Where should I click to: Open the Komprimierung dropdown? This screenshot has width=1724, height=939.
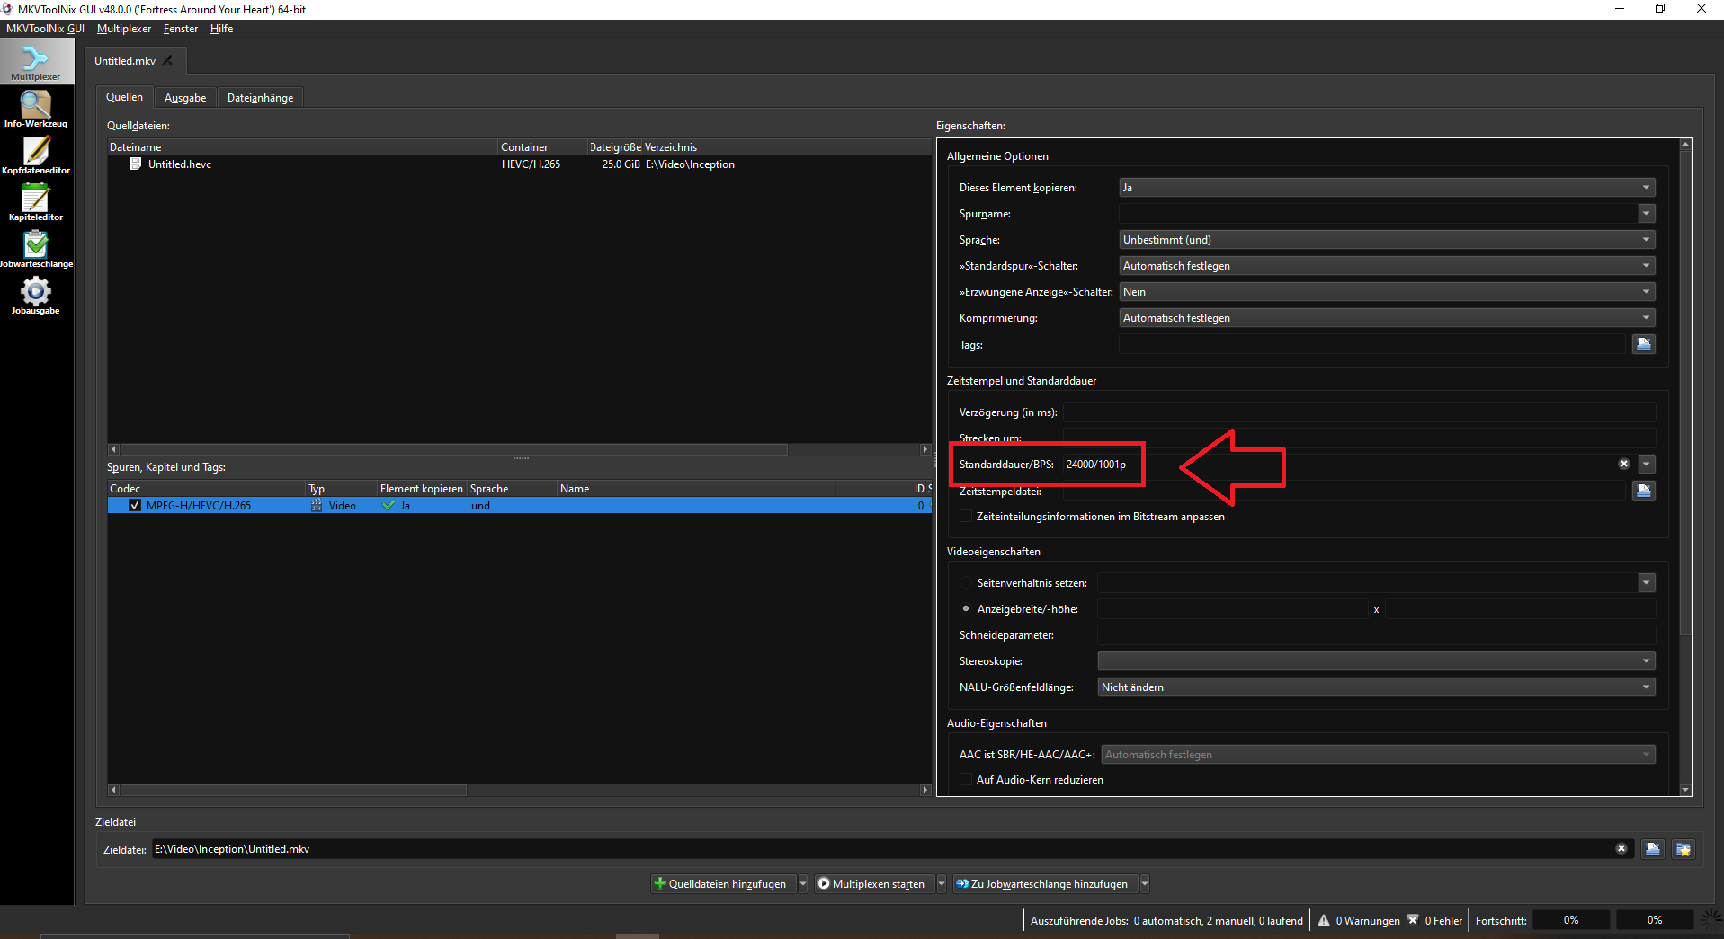pyautogui.click(x=1386, y=318)
